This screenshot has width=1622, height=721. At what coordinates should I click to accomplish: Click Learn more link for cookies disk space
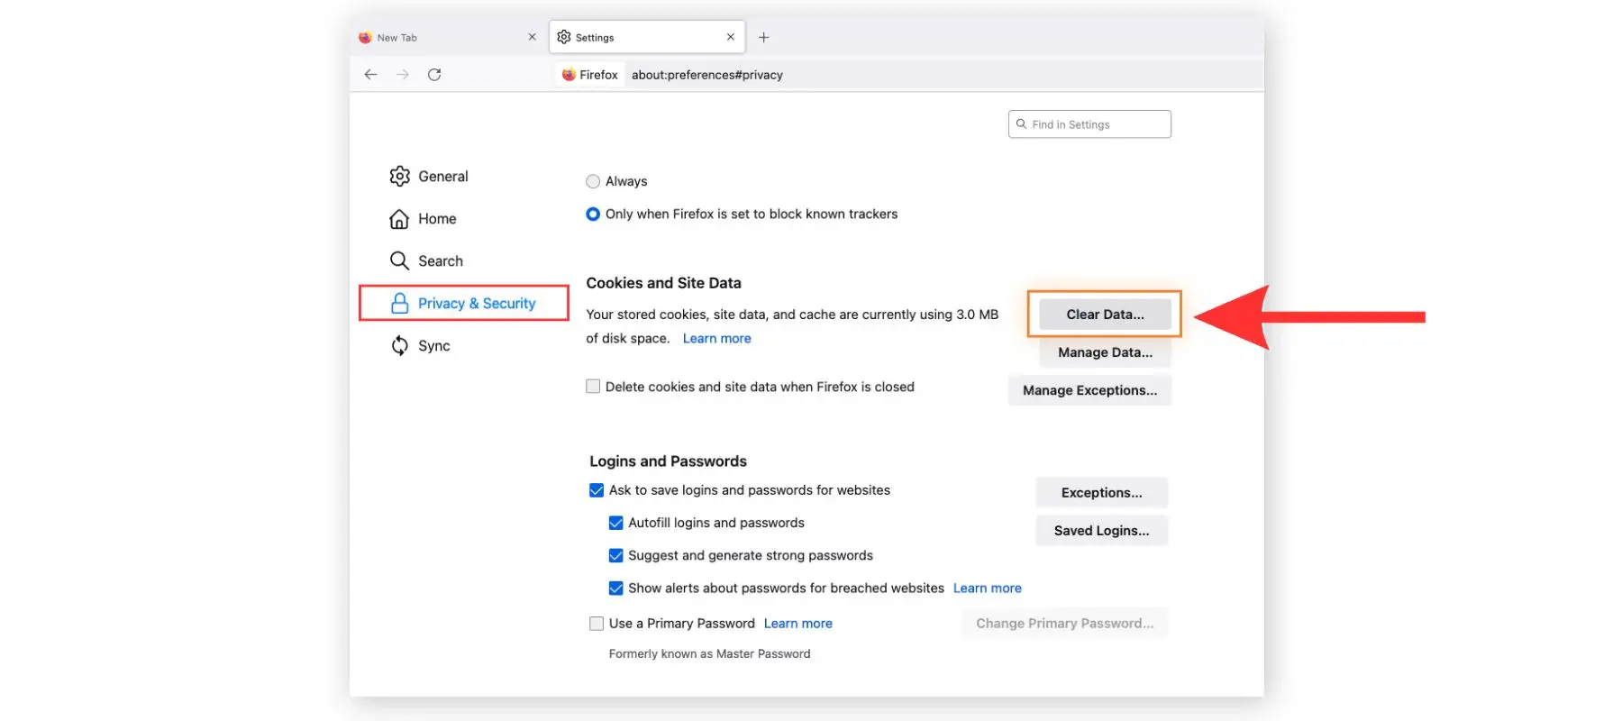716,339
